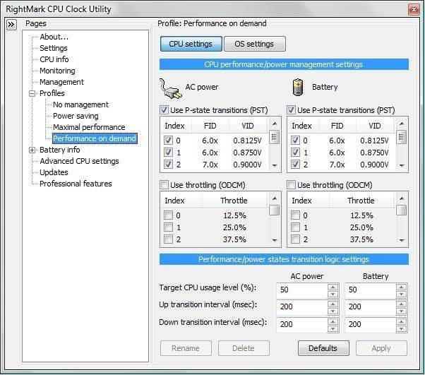Switch to the OS settings tab
This screenshot has height=375, width=425.
coord(254,44)
